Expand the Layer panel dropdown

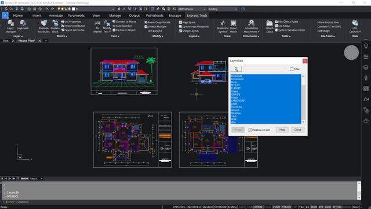tap(18, 36)
